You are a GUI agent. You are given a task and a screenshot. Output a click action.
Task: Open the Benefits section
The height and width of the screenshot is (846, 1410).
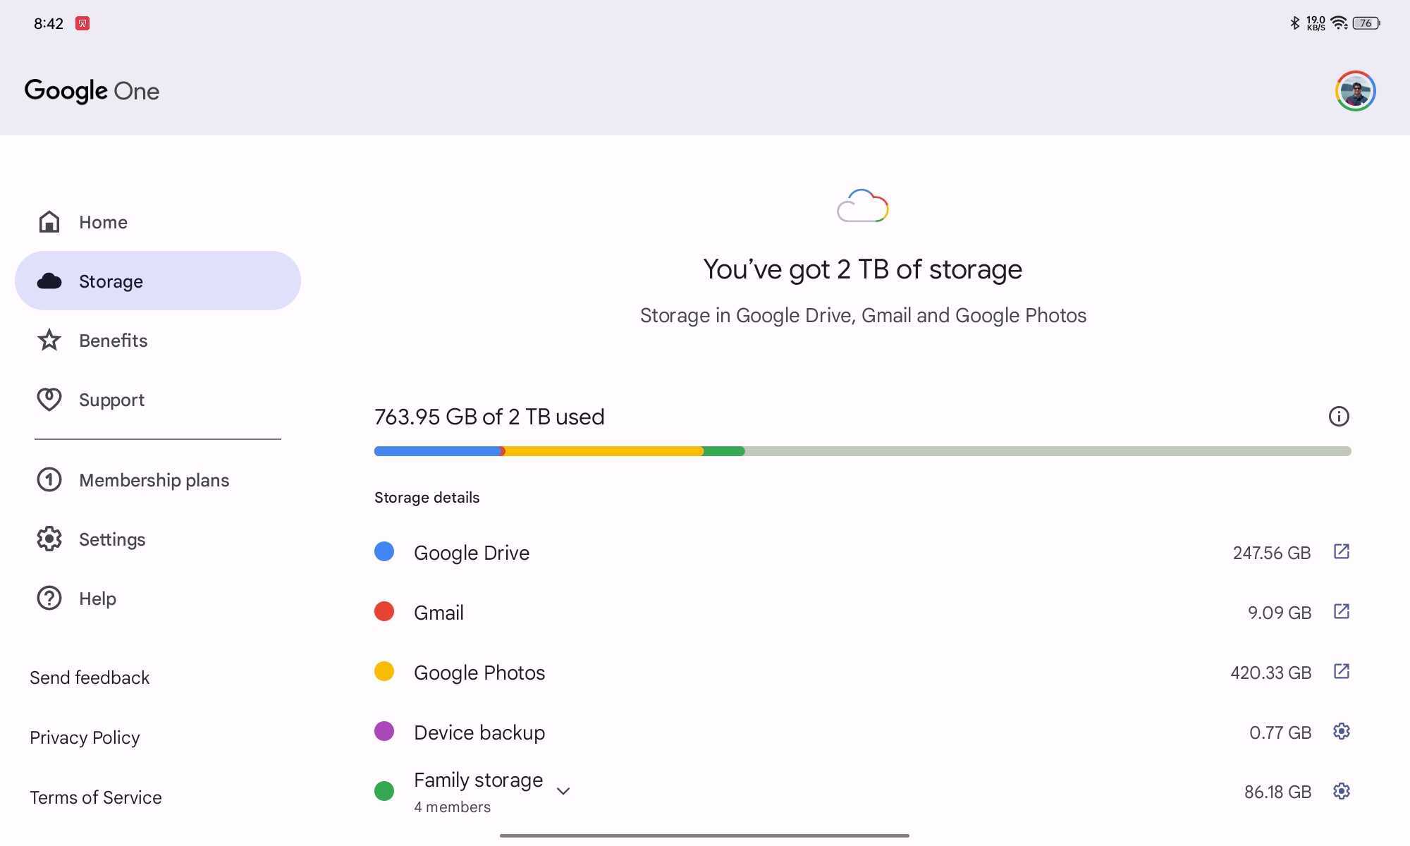tap(113, 341)
